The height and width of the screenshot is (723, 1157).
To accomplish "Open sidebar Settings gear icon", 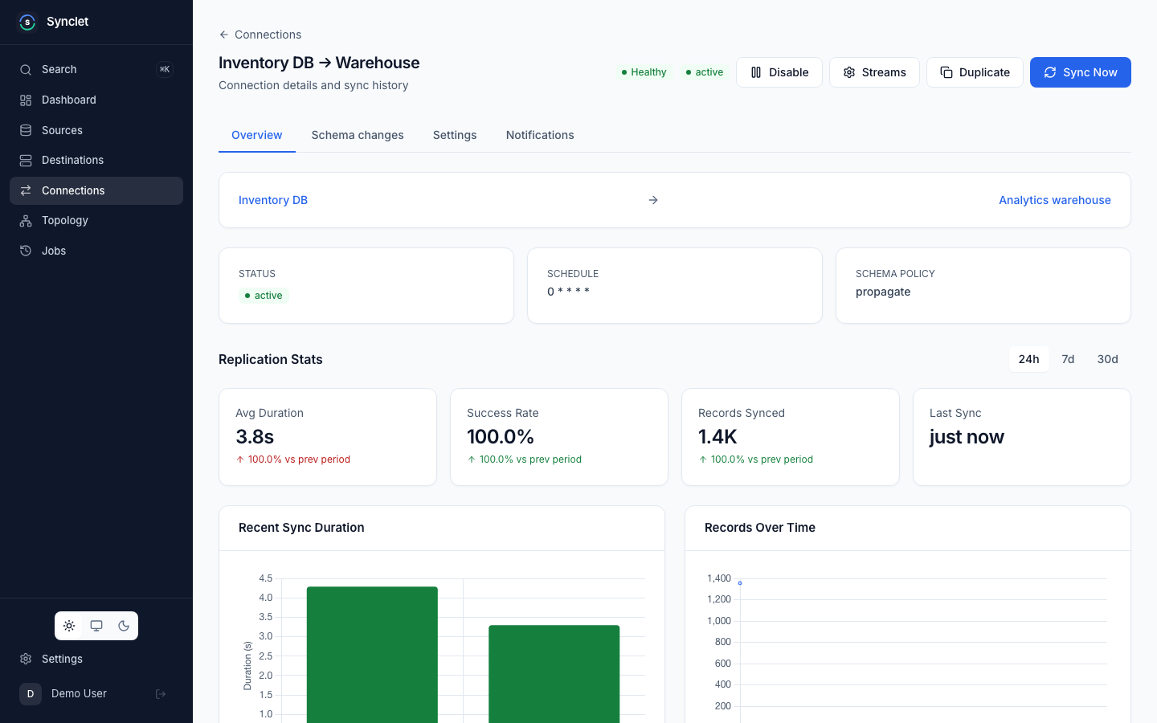I will click(26, 659).
